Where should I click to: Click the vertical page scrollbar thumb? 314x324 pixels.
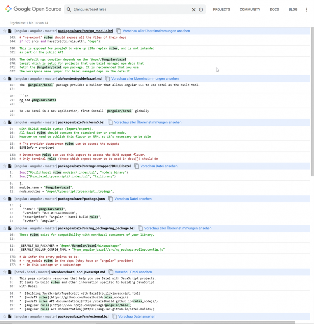(x=312, y=102)
